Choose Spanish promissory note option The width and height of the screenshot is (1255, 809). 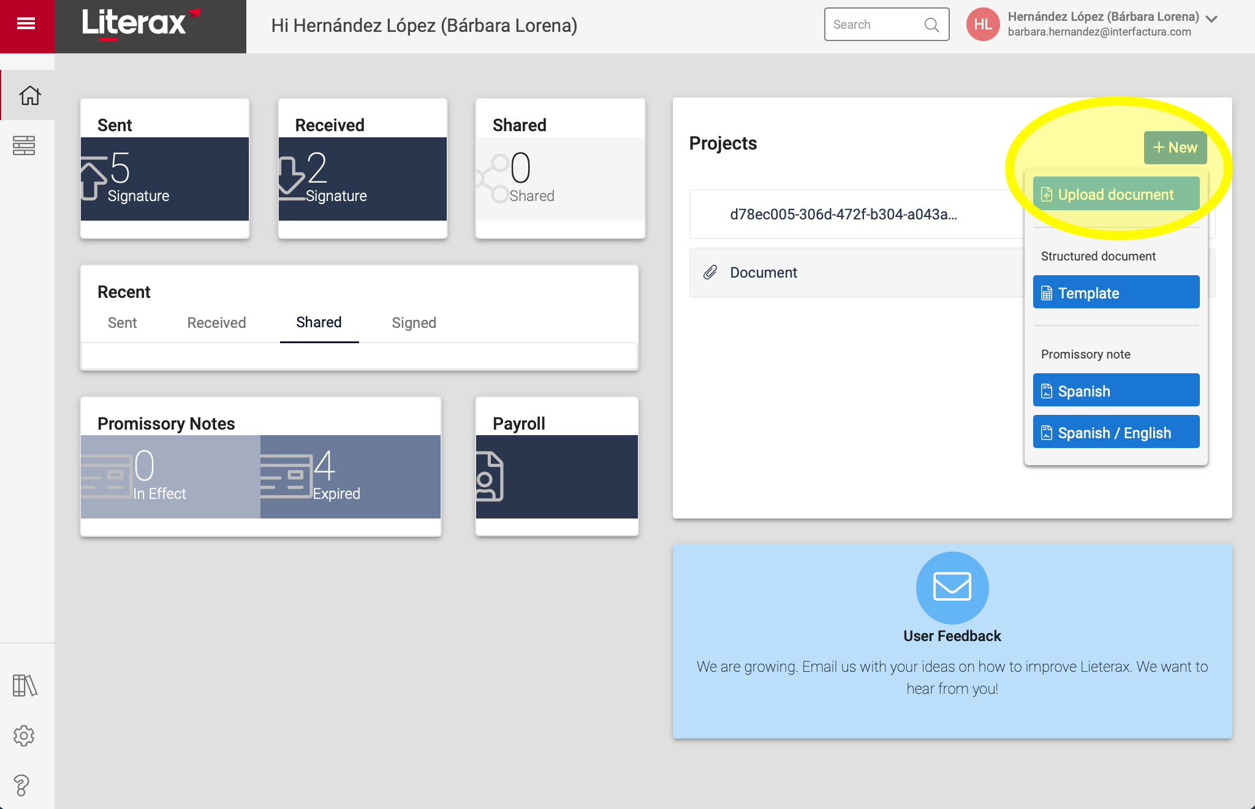click(1117, 390)
